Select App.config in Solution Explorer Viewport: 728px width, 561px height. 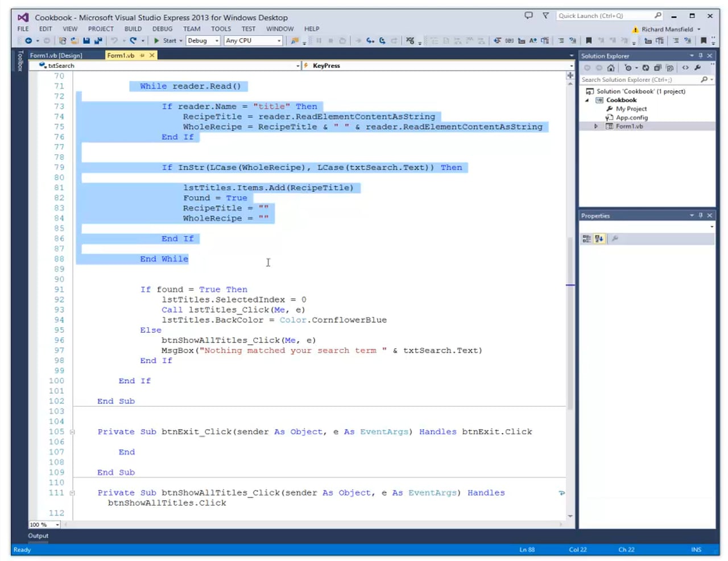pyautogui.click(x=632, y=118)
